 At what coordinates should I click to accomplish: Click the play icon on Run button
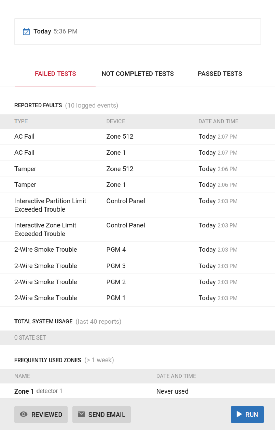[238, 415]
